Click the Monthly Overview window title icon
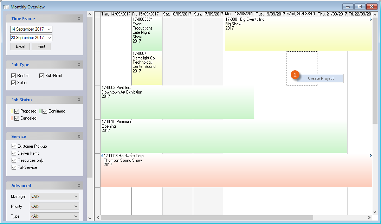 6,7
